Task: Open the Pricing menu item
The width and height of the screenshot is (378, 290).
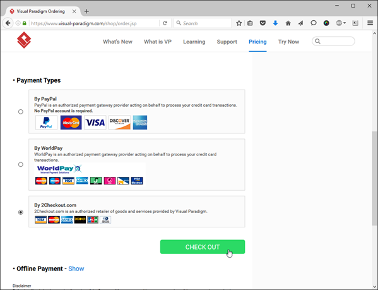Action: 257,42
